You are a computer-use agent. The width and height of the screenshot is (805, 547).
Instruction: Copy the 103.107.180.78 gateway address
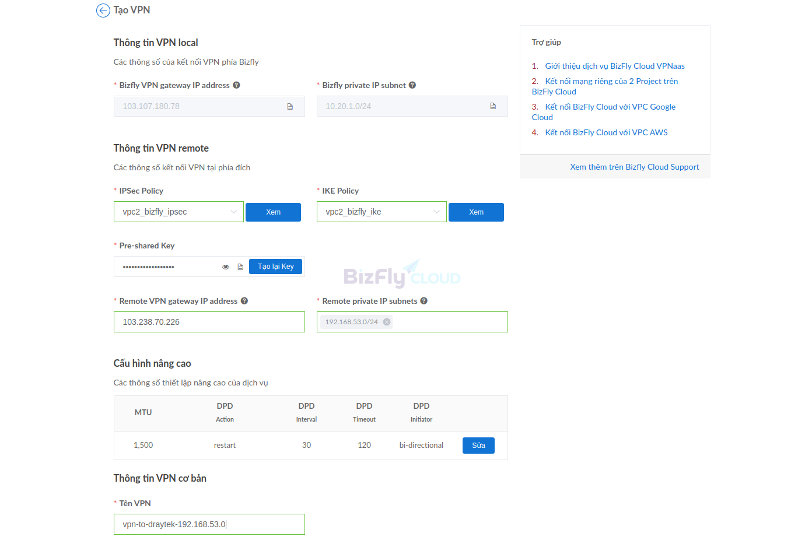290,106
